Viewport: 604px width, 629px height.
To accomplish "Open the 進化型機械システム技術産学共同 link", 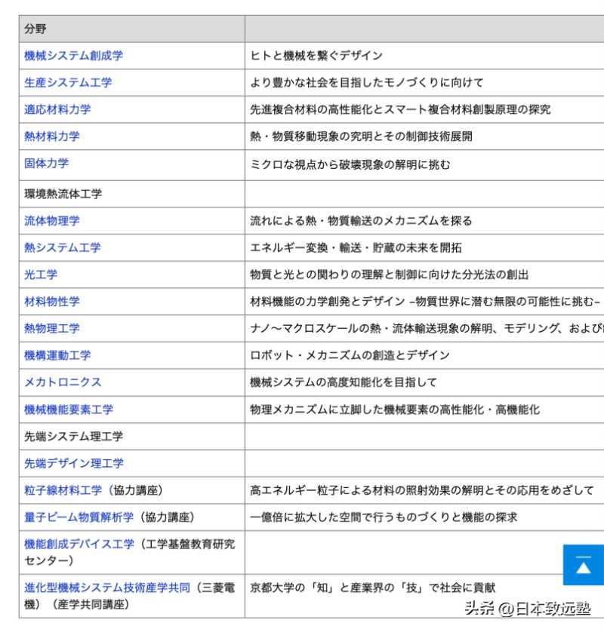I will click(x=106, y=587).
